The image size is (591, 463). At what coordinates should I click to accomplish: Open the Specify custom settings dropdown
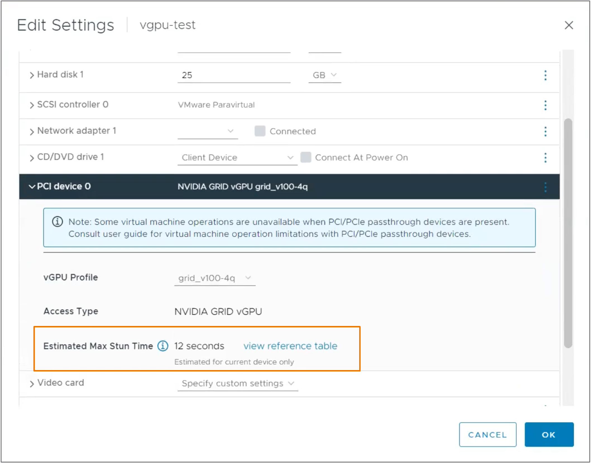pos(238,383)
